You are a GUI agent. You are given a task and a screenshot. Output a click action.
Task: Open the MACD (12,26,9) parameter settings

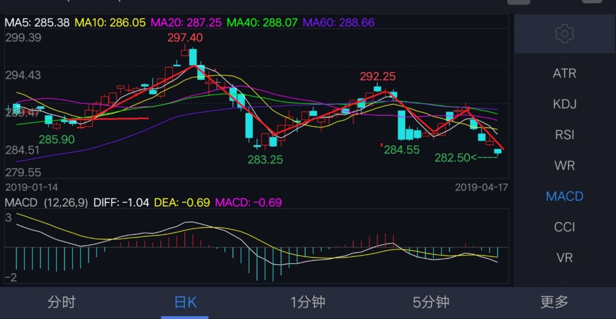pyautogui.click(x=47, y=203)
